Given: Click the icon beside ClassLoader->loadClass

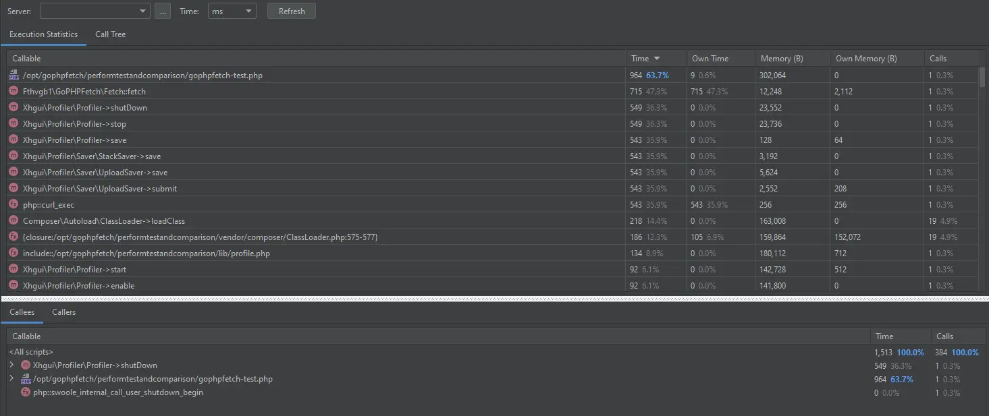Looking at the screenshot, I should point(14,221).
